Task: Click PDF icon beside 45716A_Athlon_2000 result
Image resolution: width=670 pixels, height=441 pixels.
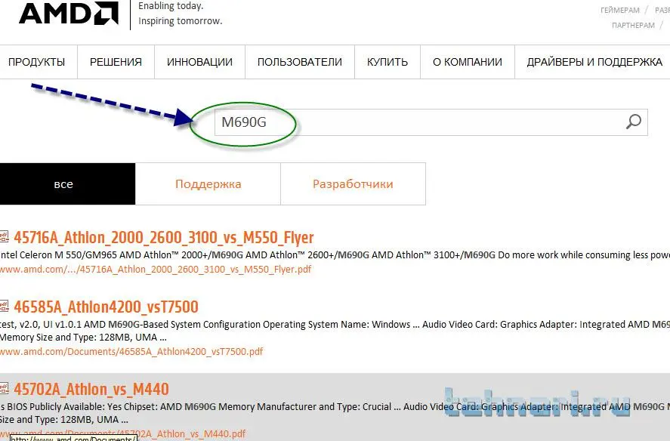Action: click(4, 237)
